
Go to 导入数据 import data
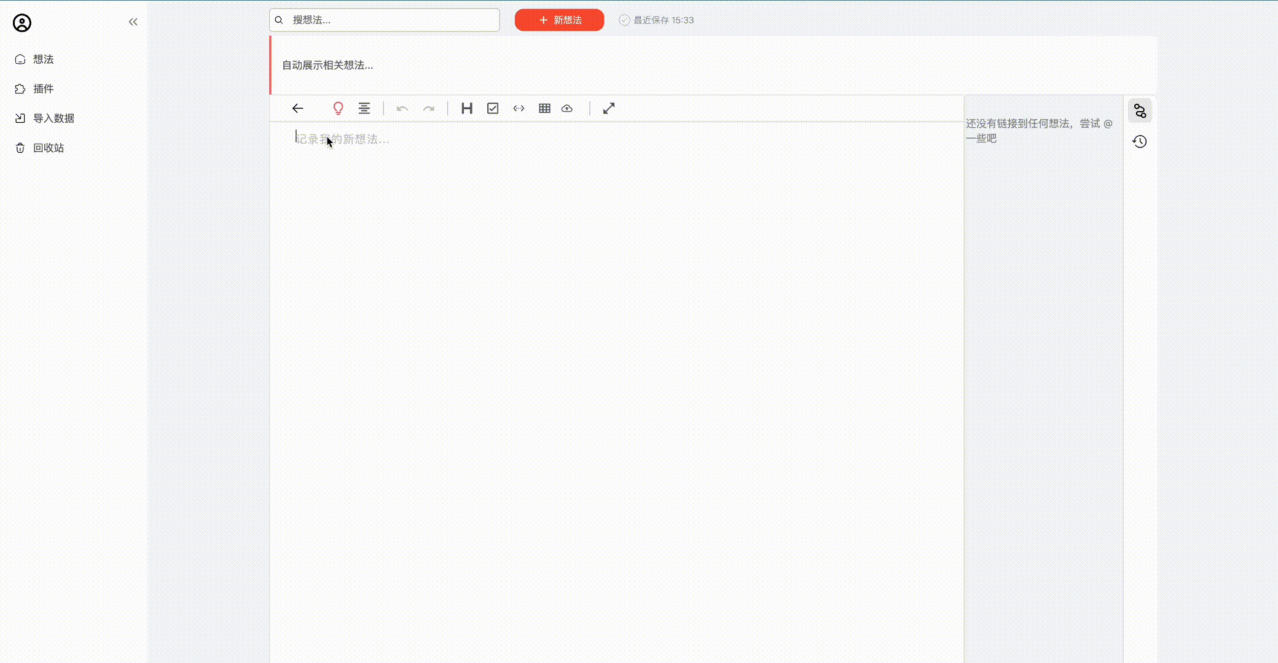tap(53, 118)
